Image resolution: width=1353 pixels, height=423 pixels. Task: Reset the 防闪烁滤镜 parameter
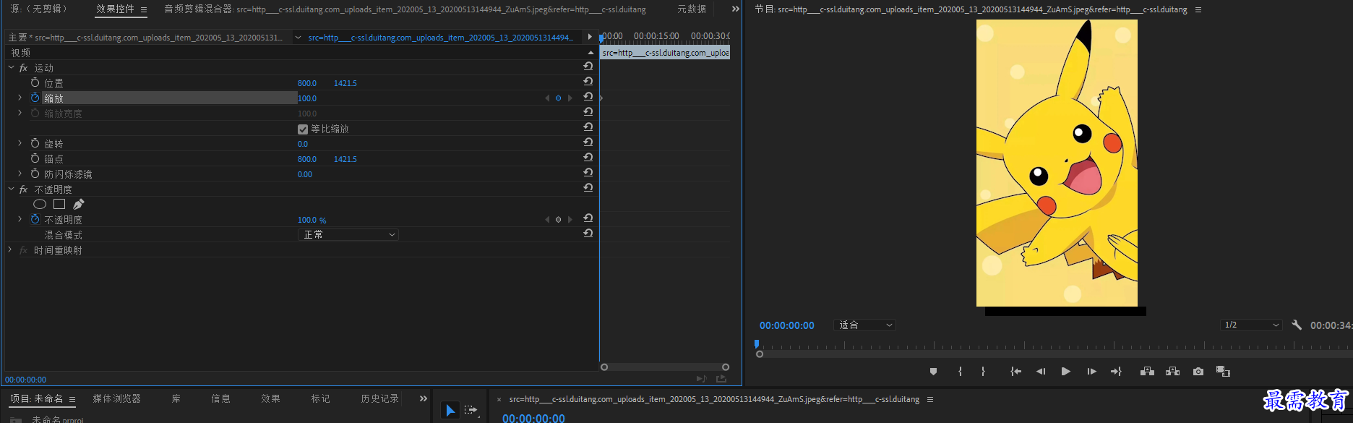point(588,173)
